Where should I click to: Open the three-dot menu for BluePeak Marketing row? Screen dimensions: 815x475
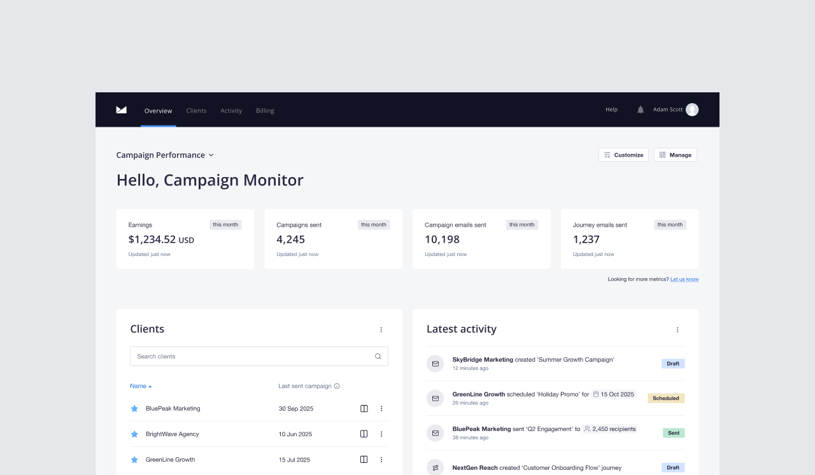(x=381, y=409)
